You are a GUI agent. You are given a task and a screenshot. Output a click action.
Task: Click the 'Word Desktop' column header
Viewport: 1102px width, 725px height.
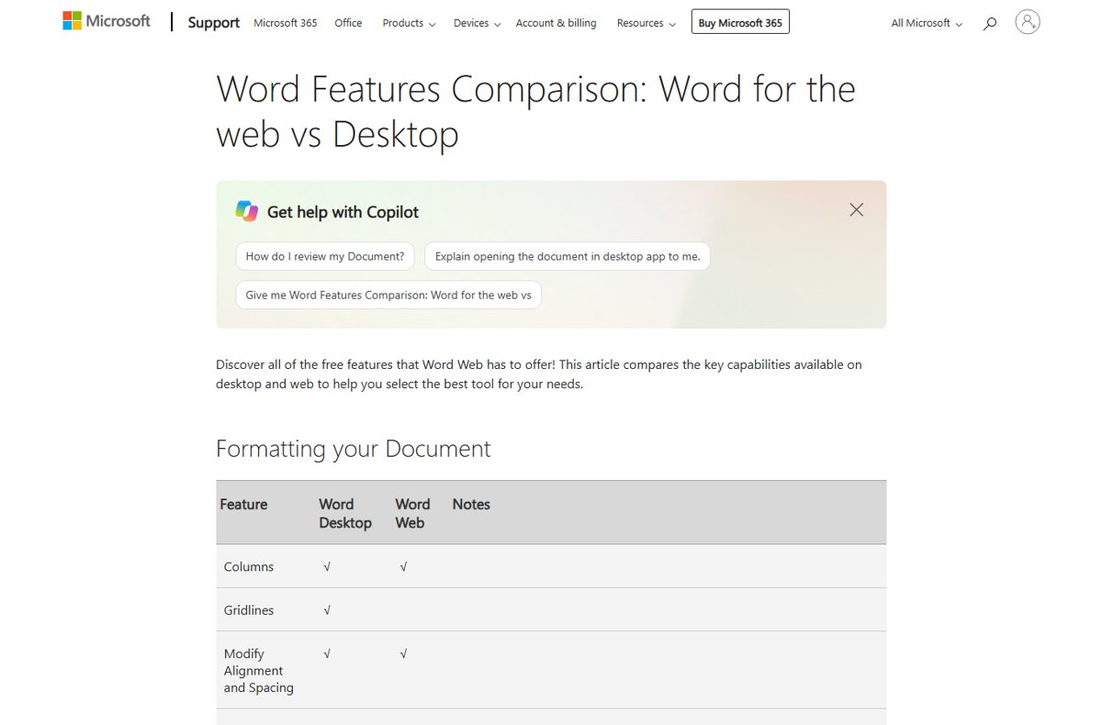345,513
